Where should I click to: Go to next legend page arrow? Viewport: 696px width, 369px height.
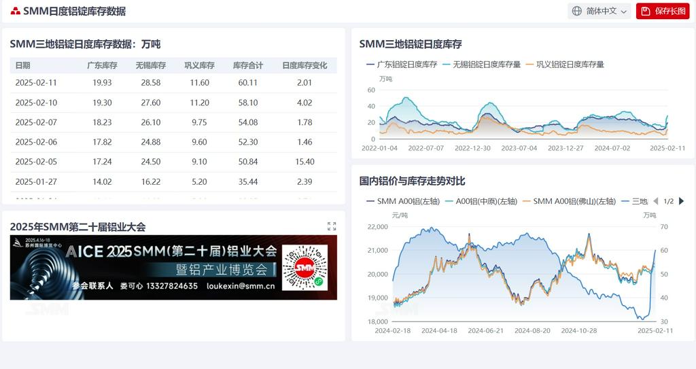tap(681, 201)
